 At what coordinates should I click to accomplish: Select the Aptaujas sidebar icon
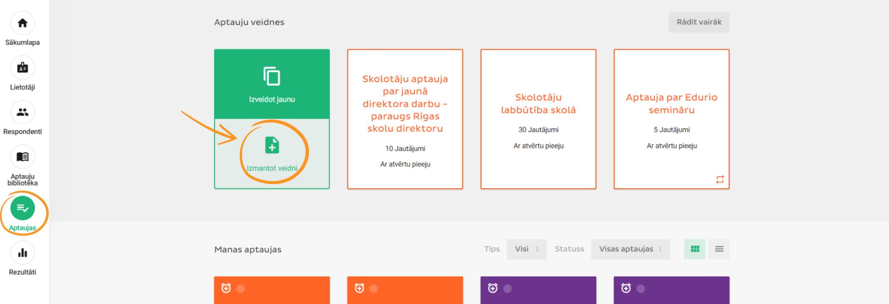(x=23, y=208)
